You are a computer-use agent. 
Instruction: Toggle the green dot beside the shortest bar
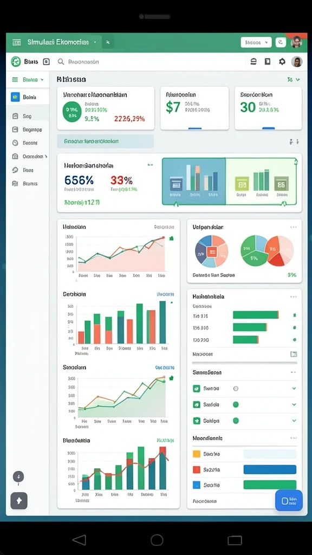pyautogui.click(x=295, y=339)
